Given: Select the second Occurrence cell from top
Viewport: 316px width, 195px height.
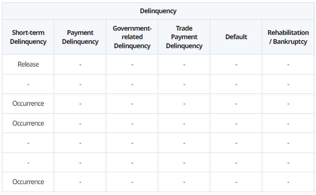Looking at the screenshot, I should pos(28,123).
